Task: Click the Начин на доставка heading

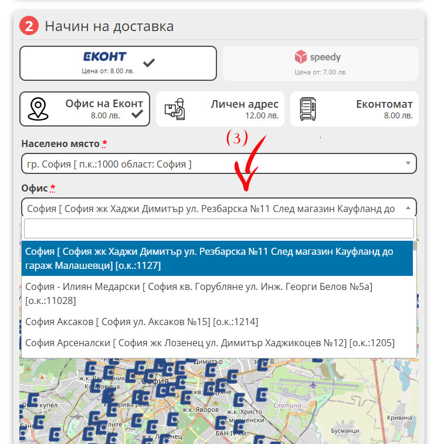Action: [x=109, y=26]
